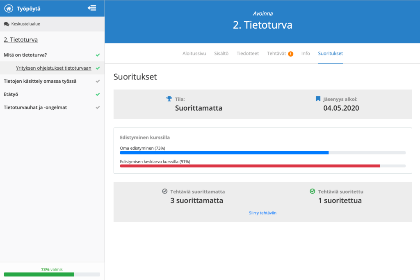Screen dimensions: 420x280
Task: Follow the Siirry tehtäviin link
Action: click(x=262, y=213)
